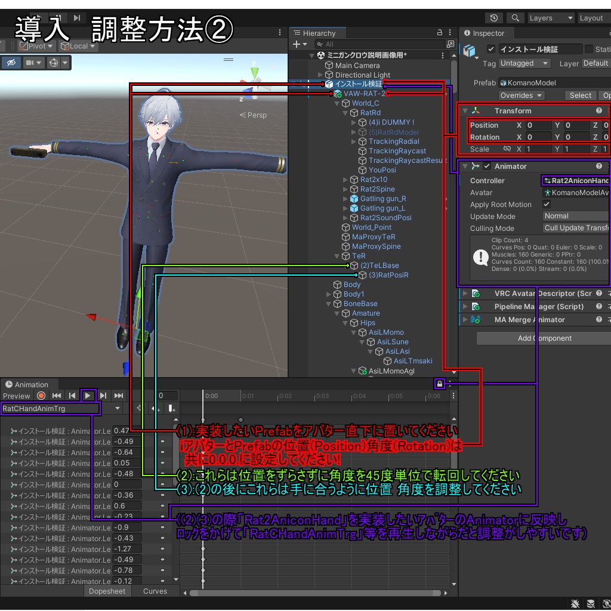The height and width of the screenshot is (611, 611).
Task: Focus the Hierarchy search field
Action: [380, 44]
